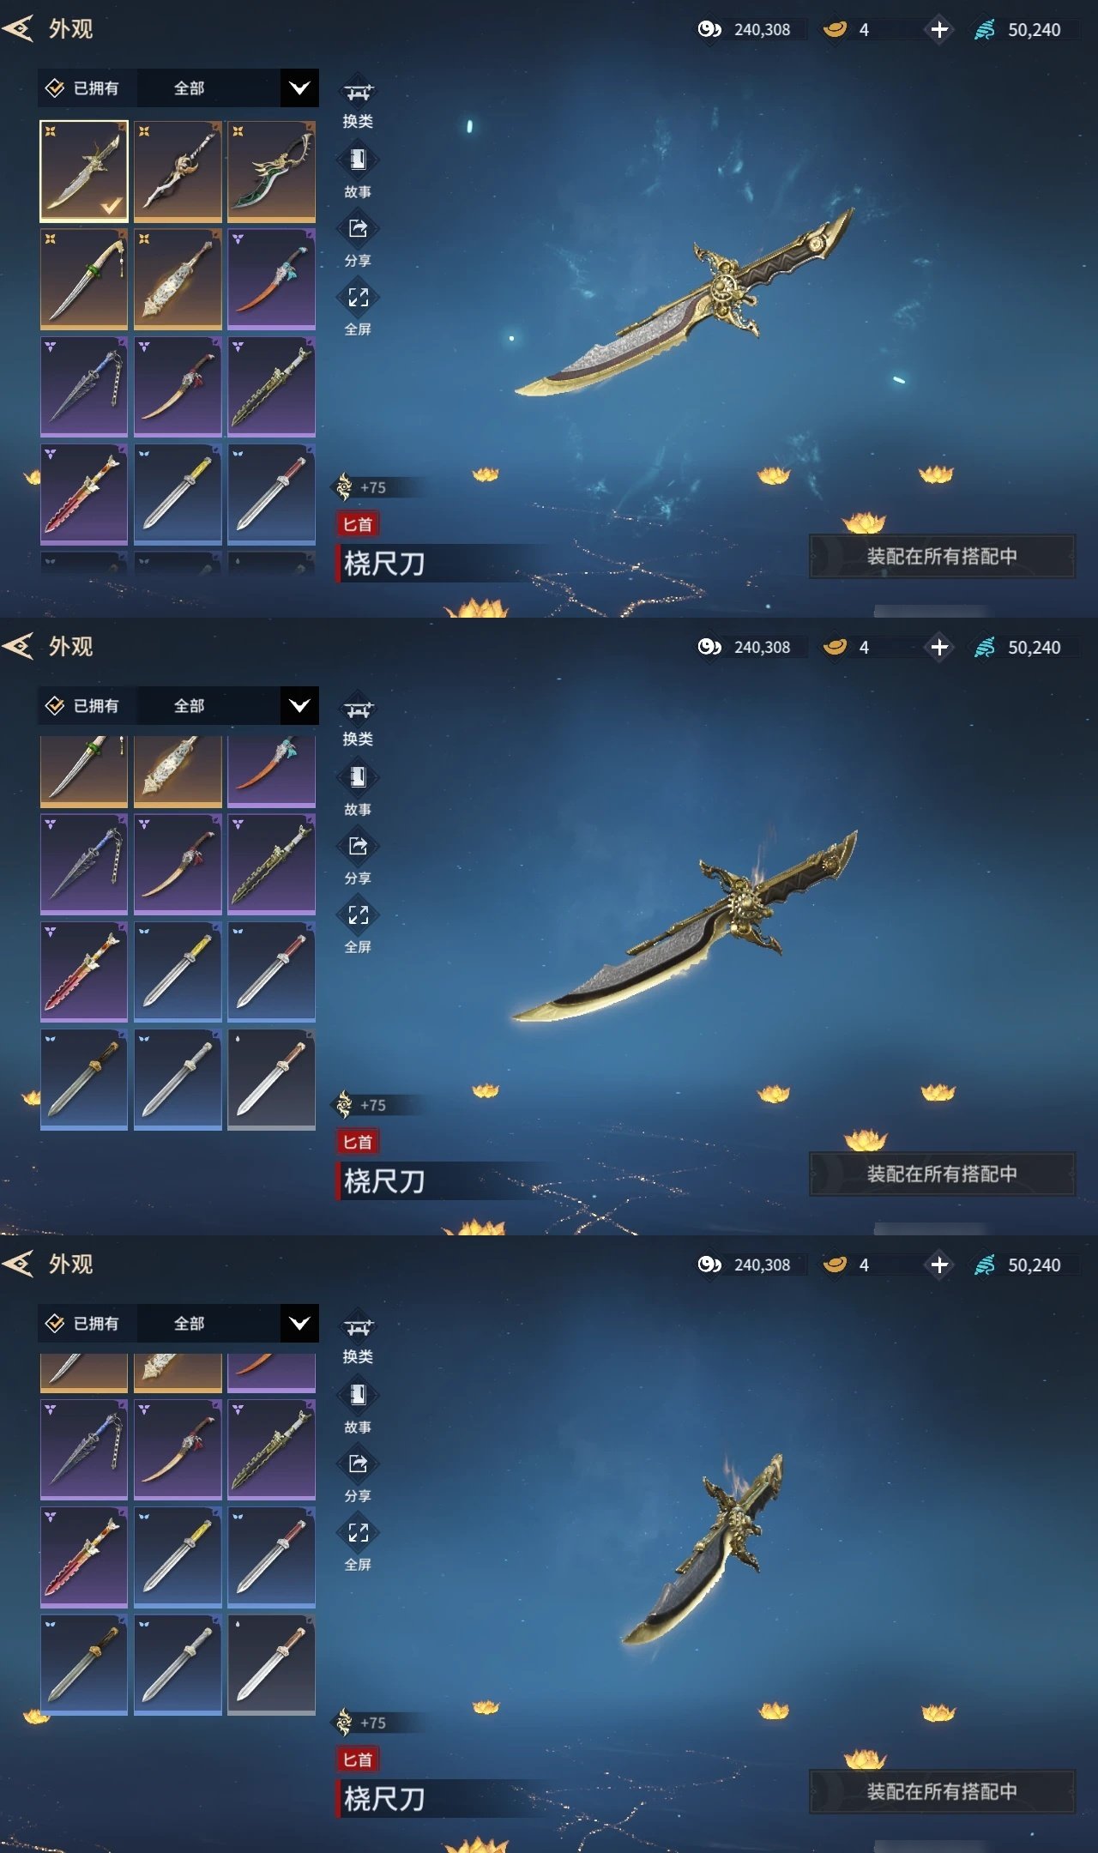Click the gold ingot currency icon in the middle screenshot
This screenshot has width=1098, height=1853.
835,647
